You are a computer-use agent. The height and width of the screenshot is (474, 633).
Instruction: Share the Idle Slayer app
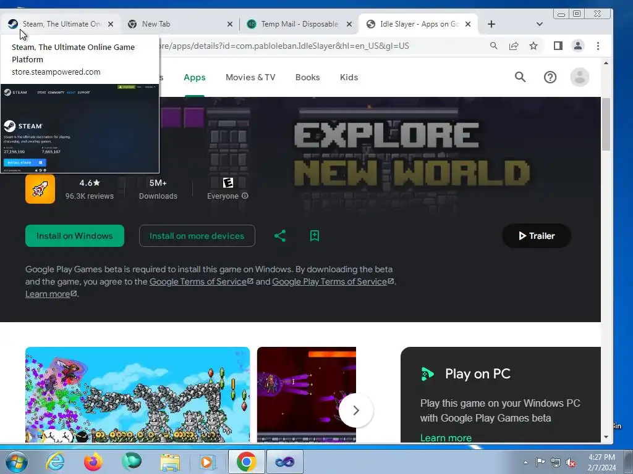click(280, 236)
